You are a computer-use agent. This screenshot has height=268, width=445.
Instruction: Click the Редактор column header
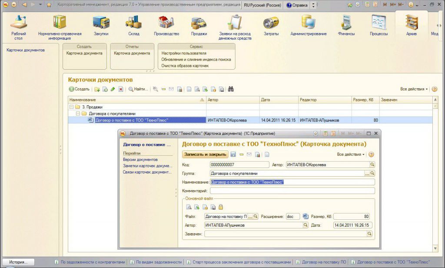[x=325, y=100]
